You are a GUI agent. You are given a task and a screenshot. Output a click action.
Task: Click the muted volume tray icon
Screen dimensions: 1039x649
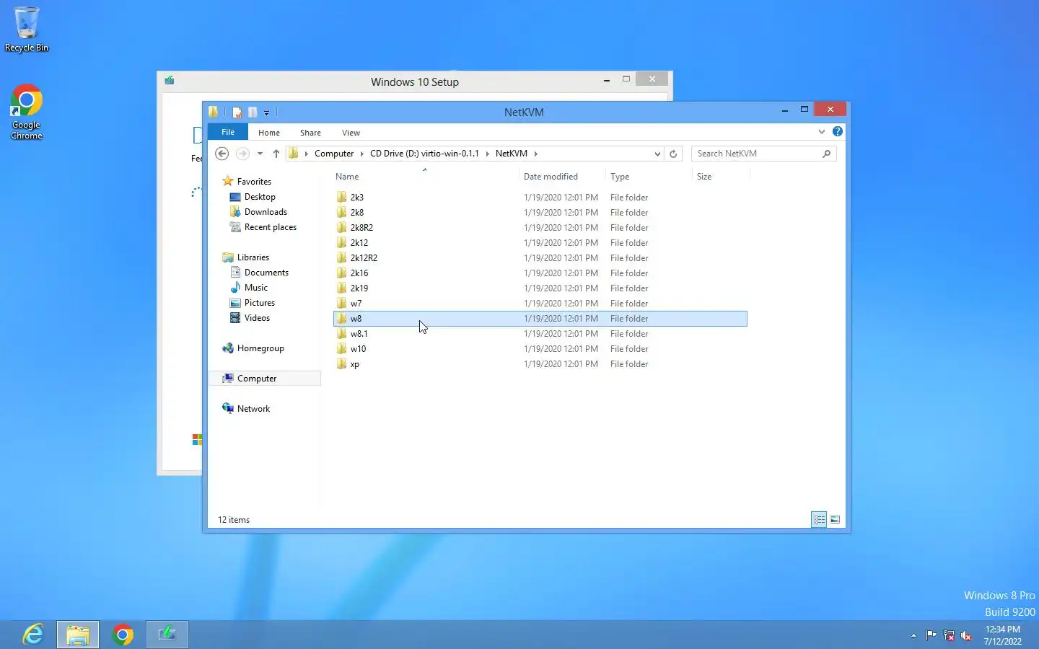click(967, 635)
